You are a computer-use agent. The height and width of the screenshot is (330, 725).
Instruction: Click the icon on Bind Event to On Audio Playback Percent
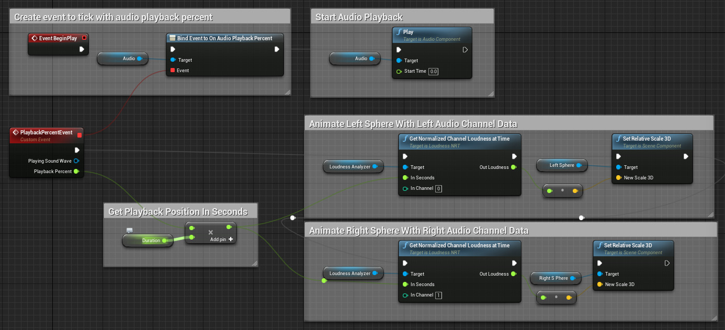172,38
